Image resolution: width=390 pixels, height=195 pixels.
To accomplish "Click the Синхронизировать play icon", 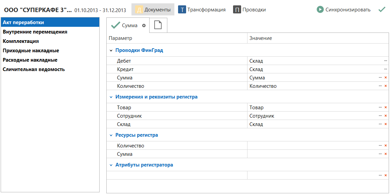I will (320, 10).
